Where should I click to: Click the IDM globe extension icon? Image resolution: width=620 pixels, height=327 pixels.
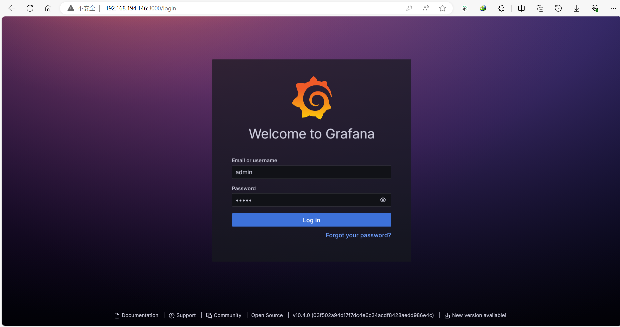(x=483, y=8)
